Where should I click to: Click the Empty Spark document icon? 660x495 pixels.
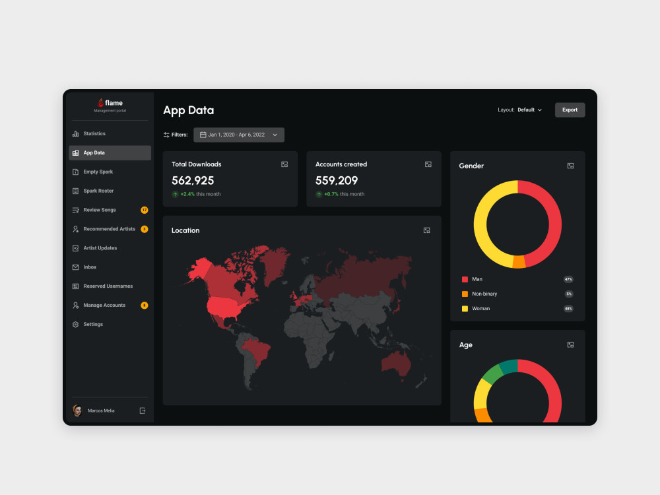pos(75,172)
